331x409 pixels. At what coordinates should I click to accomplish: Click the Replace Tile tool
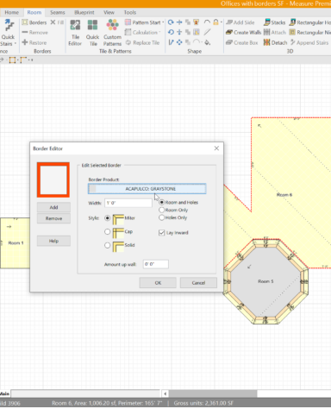tap(142, 42)
